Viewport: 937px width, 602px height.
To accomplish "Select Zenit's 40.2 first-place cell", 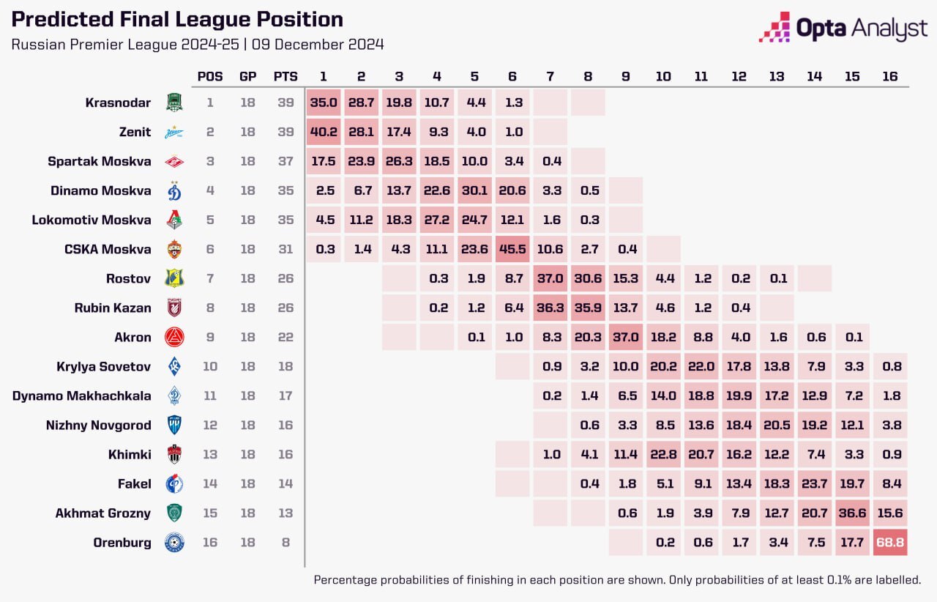I will [x=323, y=132].
